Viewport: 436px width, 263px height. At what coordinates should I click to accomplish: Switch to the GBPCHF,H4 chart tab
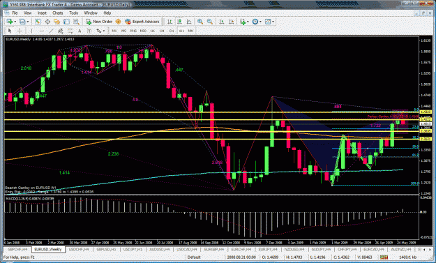[17, 249]
